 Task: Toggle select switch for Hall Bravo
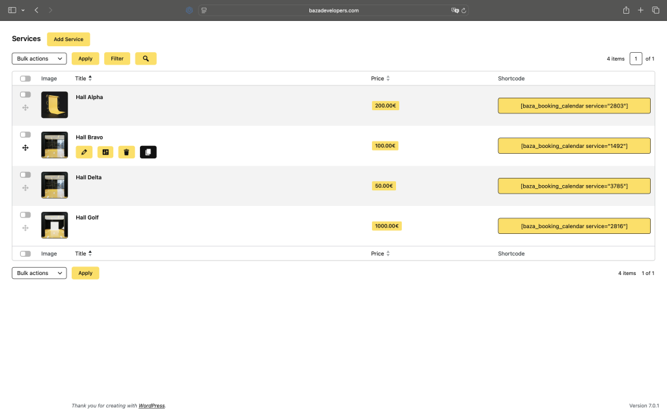coord(25,134)
